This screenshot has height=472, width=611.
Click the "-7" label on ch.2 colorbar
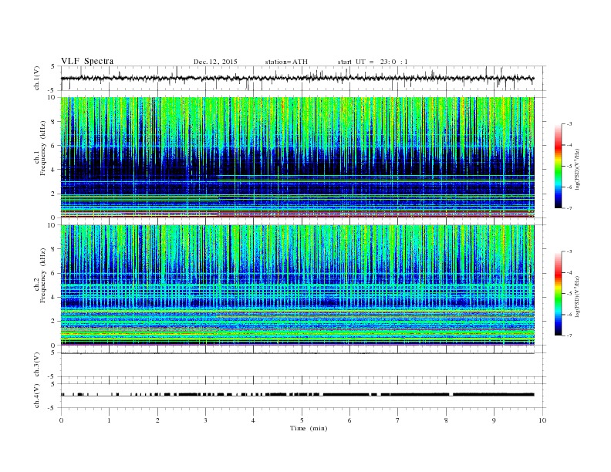pyautogui.click(x=569, y=335)
